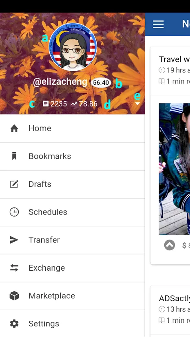The width and height of the screenshot is (190, 337).
Task: Click the 56.40 reputation badge
Action: click(101, 83)
